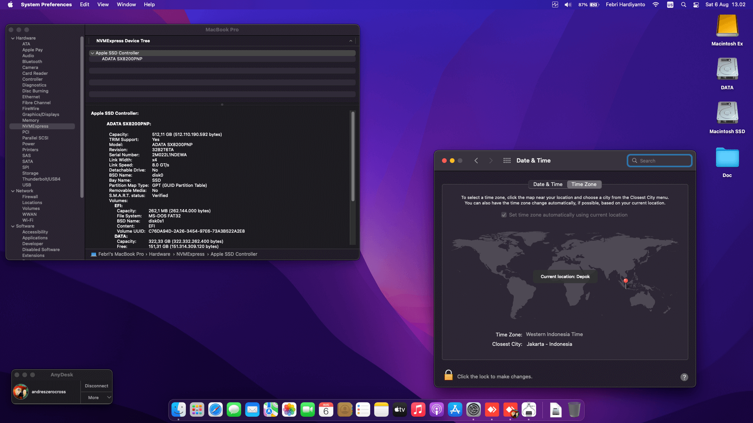Click Hardware in the bottom path bar
This screenshot has width=753, height=423.
click(160, 254)
